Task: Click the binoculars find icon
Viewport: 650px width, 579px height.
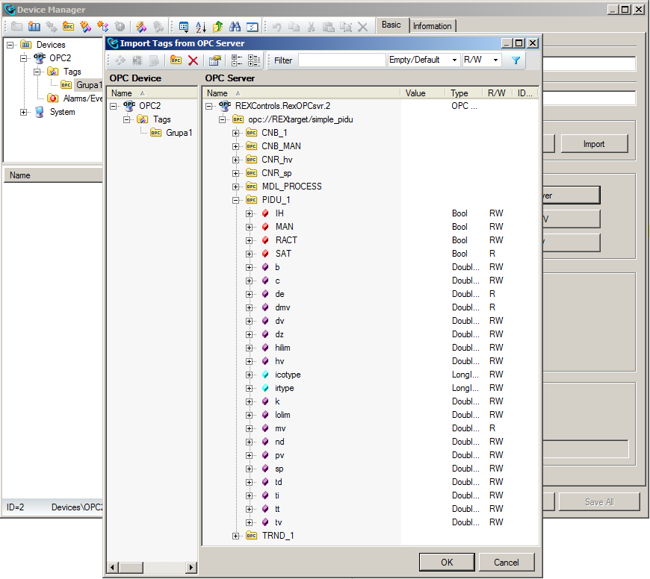Action: [235, 26]
